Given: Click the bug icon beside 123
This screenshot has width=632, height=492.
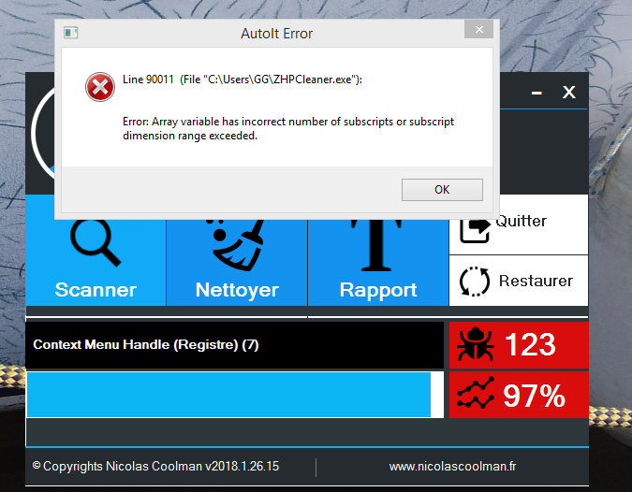Looking at the screenshot, I should click(476, 345).
